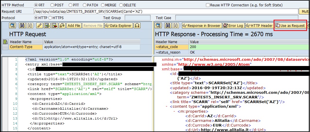Select the MERGE HTTP method
Viewport: 310px width, 132px height.
coord(103,5)
